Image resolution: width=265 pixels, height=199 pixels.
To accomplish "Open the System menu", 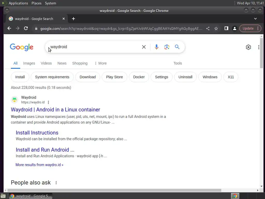I will pos(50,3).
